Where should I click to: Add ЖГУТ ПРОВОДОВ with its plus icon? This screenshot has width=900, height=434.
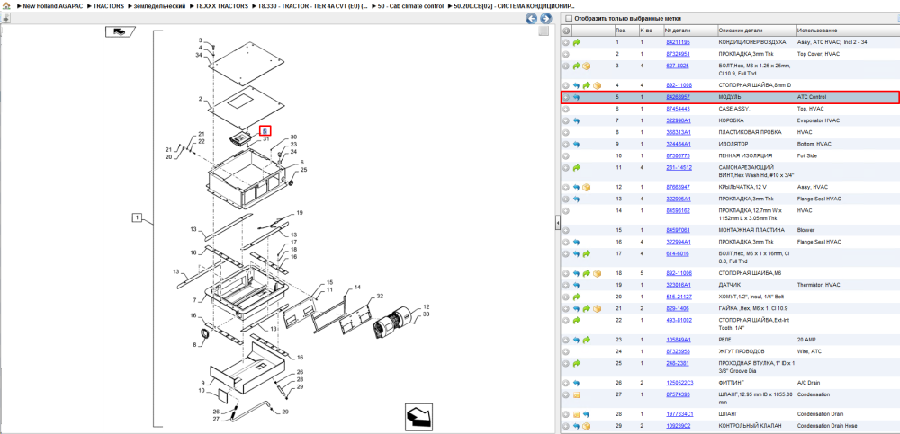point(566,351)
